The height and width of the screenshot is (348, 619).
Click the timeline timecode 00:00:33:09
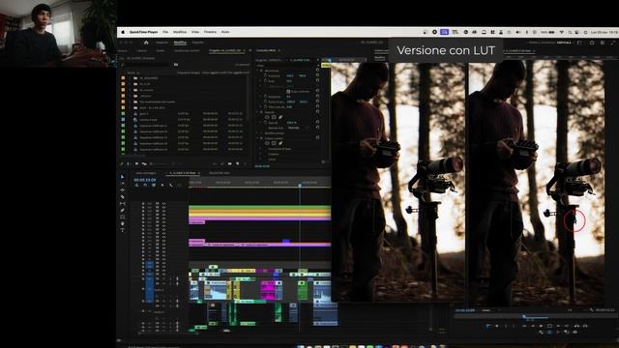tap(145, 180)
